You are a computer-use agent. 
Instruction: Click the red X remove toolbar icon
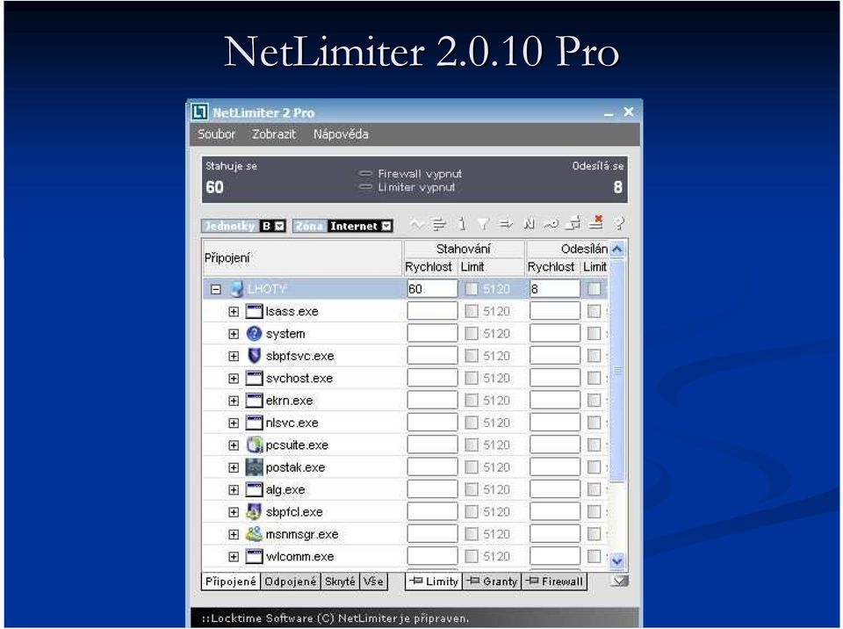pos(595,221)
